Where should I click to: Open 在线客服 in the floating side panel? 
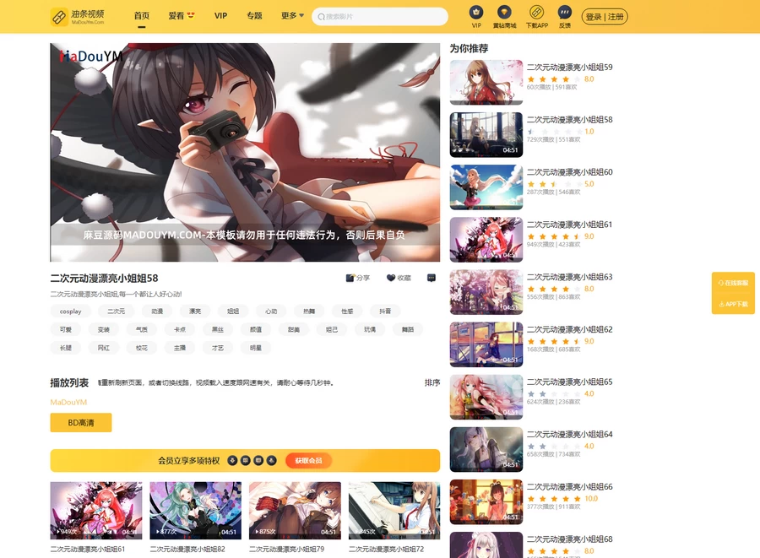733,283
